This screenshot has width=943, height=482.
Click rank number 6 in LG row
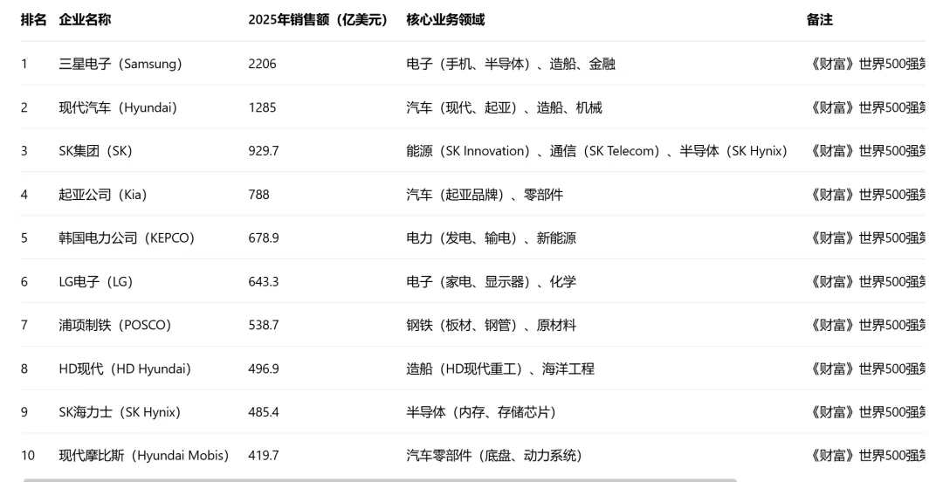click(24, 282)
